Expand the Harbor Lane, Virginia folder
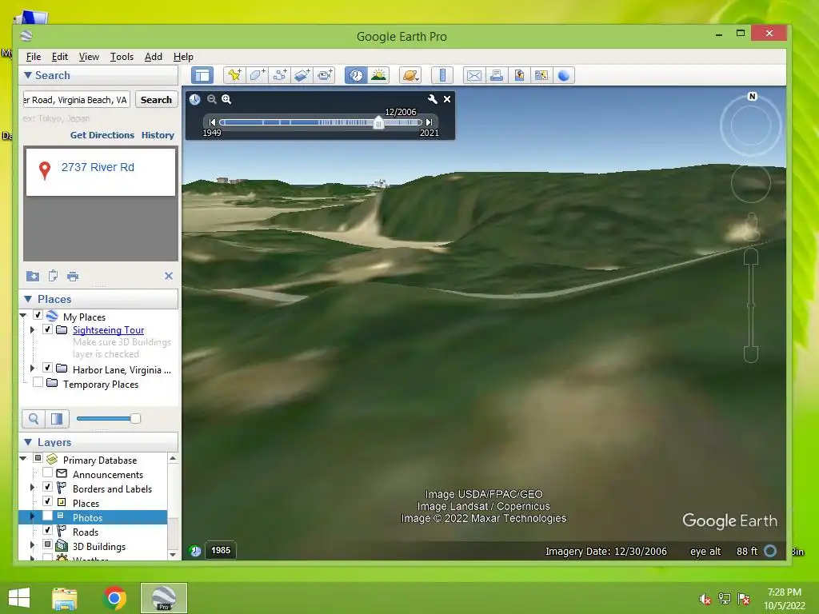This screenshot has height=614, width=819. pyautogui.click(x=32, y=368)
